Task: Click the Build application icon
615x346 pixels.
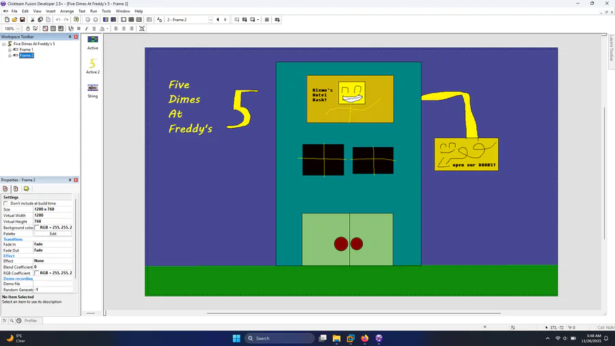Action: (x=277, y=20)
